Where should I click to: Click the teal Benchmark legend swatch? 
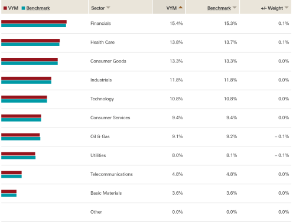pyautogui.click(x=24, y=8)
